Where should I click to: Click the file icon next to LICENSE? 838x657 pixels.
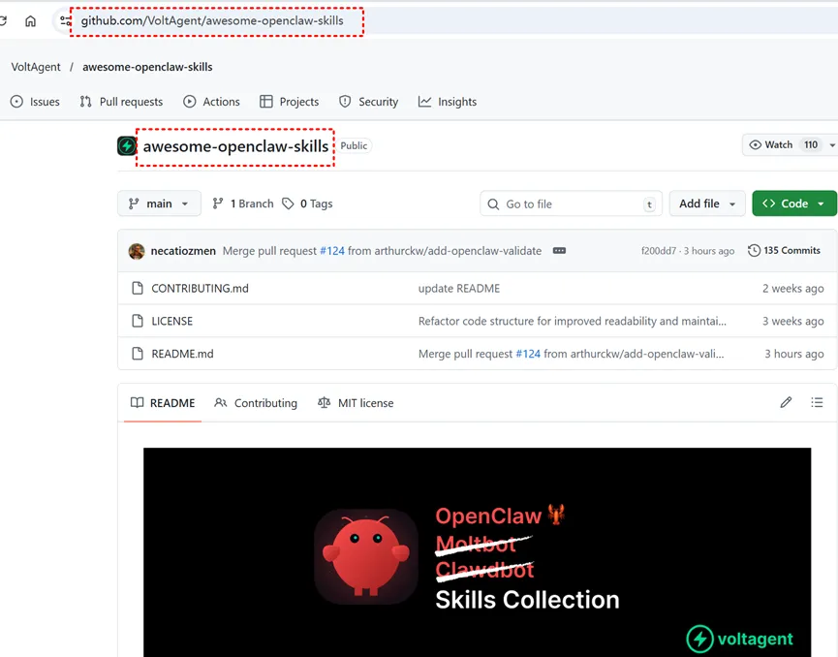point(138,321)
